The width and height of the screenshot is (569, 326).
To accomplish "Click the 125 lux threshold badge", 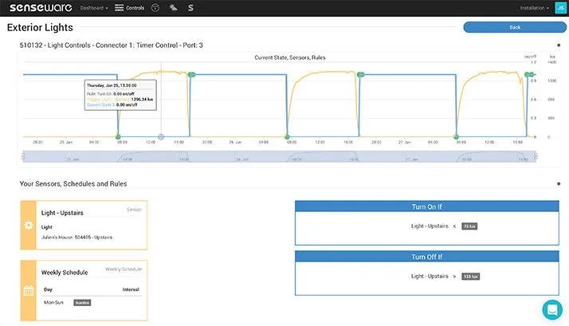I will point(470,277).
